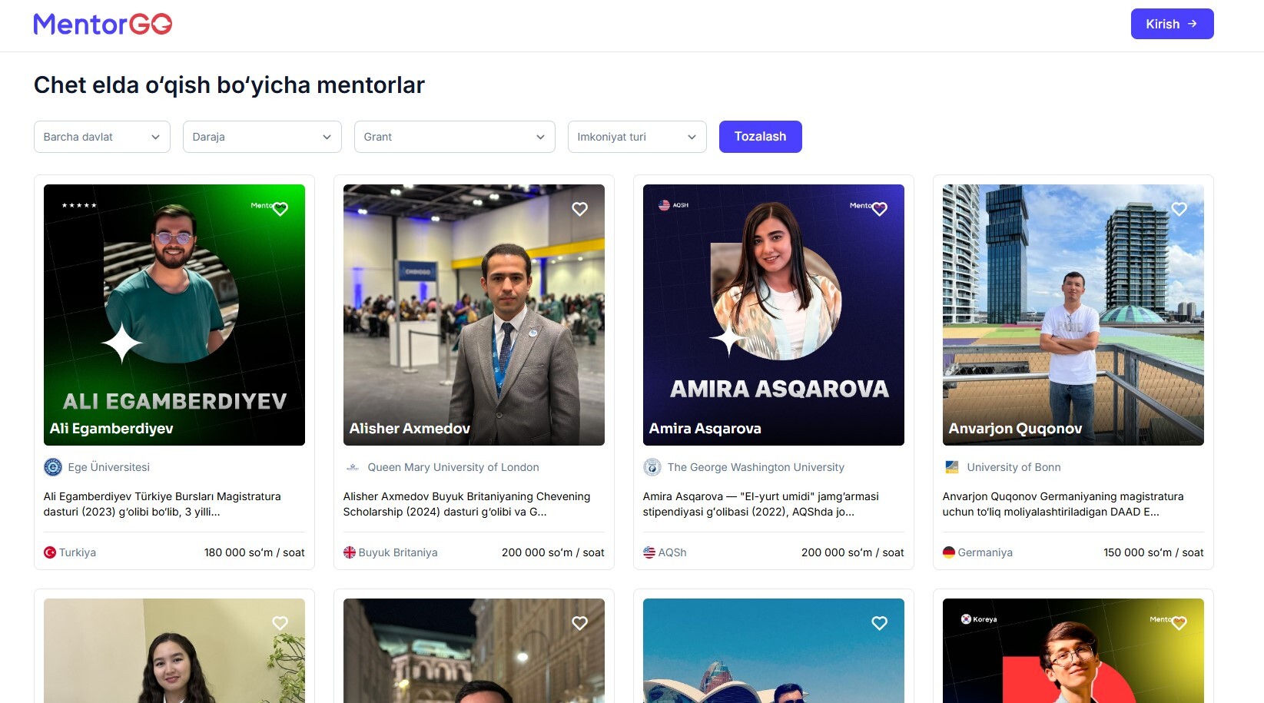This screenshot has width=1264, height=703.
Task: Click the MentorGO logo
Action: tap(103, 24)
